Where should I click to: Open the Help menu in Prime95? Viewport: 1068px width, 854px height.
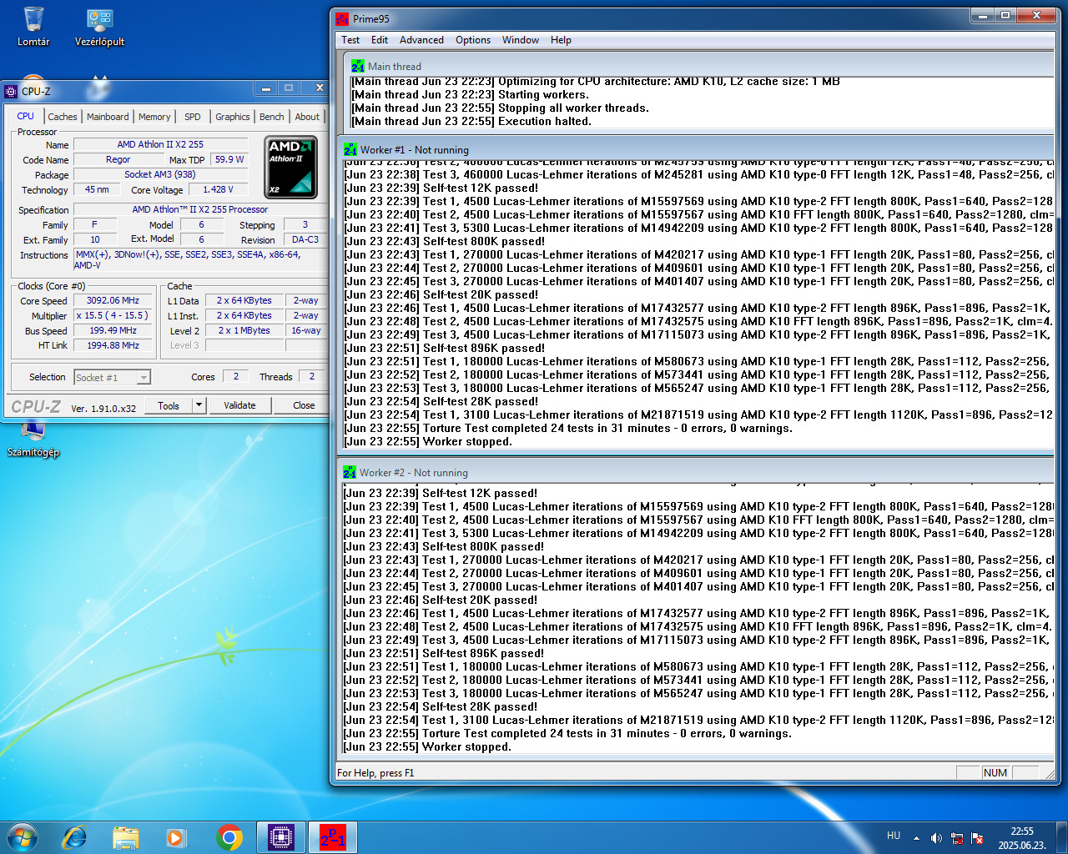561,40
